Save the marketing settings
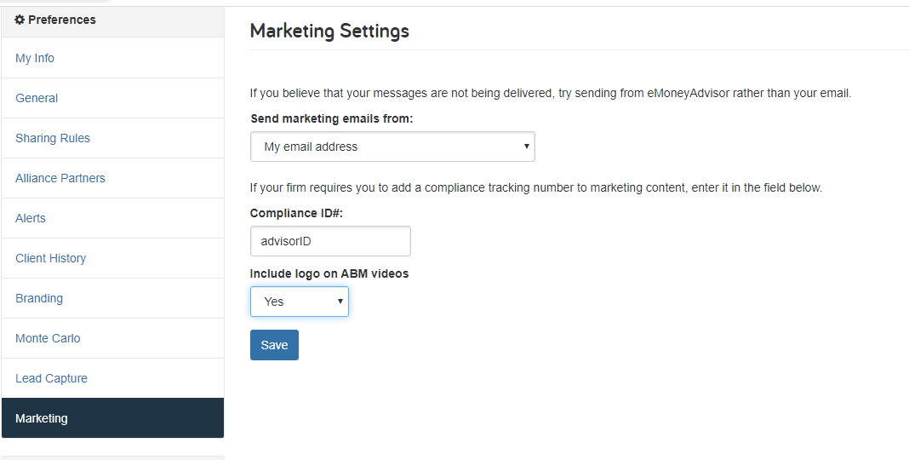Image resolution: width=909 pixels, height=460 pixels. 274,345
